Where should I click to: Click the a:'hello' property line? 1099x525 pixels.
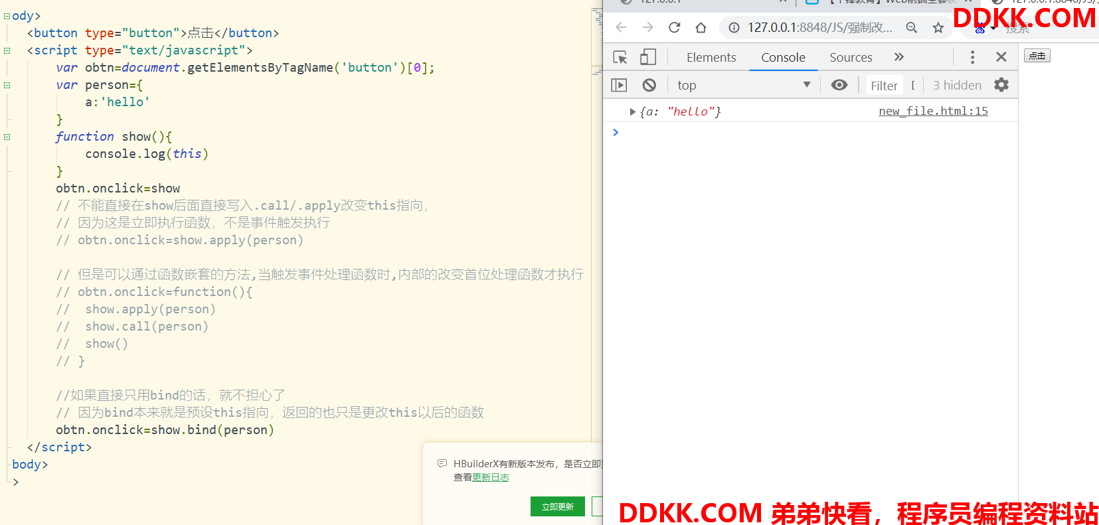tap(118, 102)
